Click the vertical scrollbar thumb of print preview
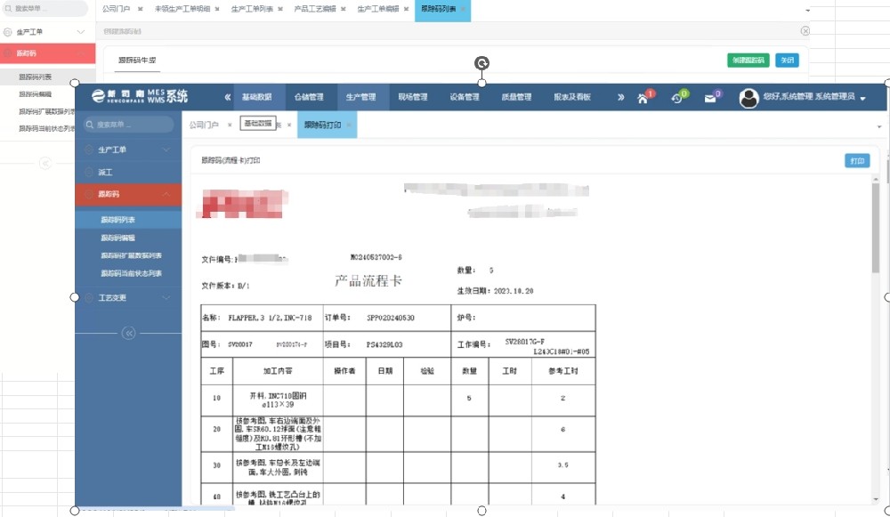 coord(876,227)
